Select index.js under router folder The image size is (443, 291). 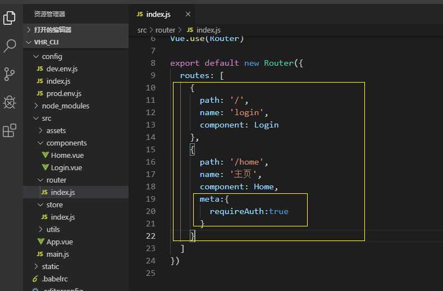[x=76, y=192]
